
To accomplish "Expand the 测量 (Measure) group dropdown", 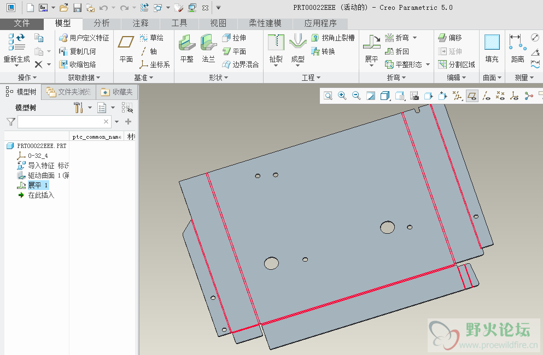I will 524,78.
